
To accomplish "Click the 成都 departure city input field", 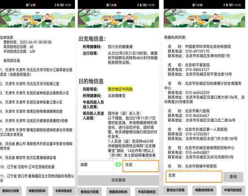I will [x=96, y=166].
